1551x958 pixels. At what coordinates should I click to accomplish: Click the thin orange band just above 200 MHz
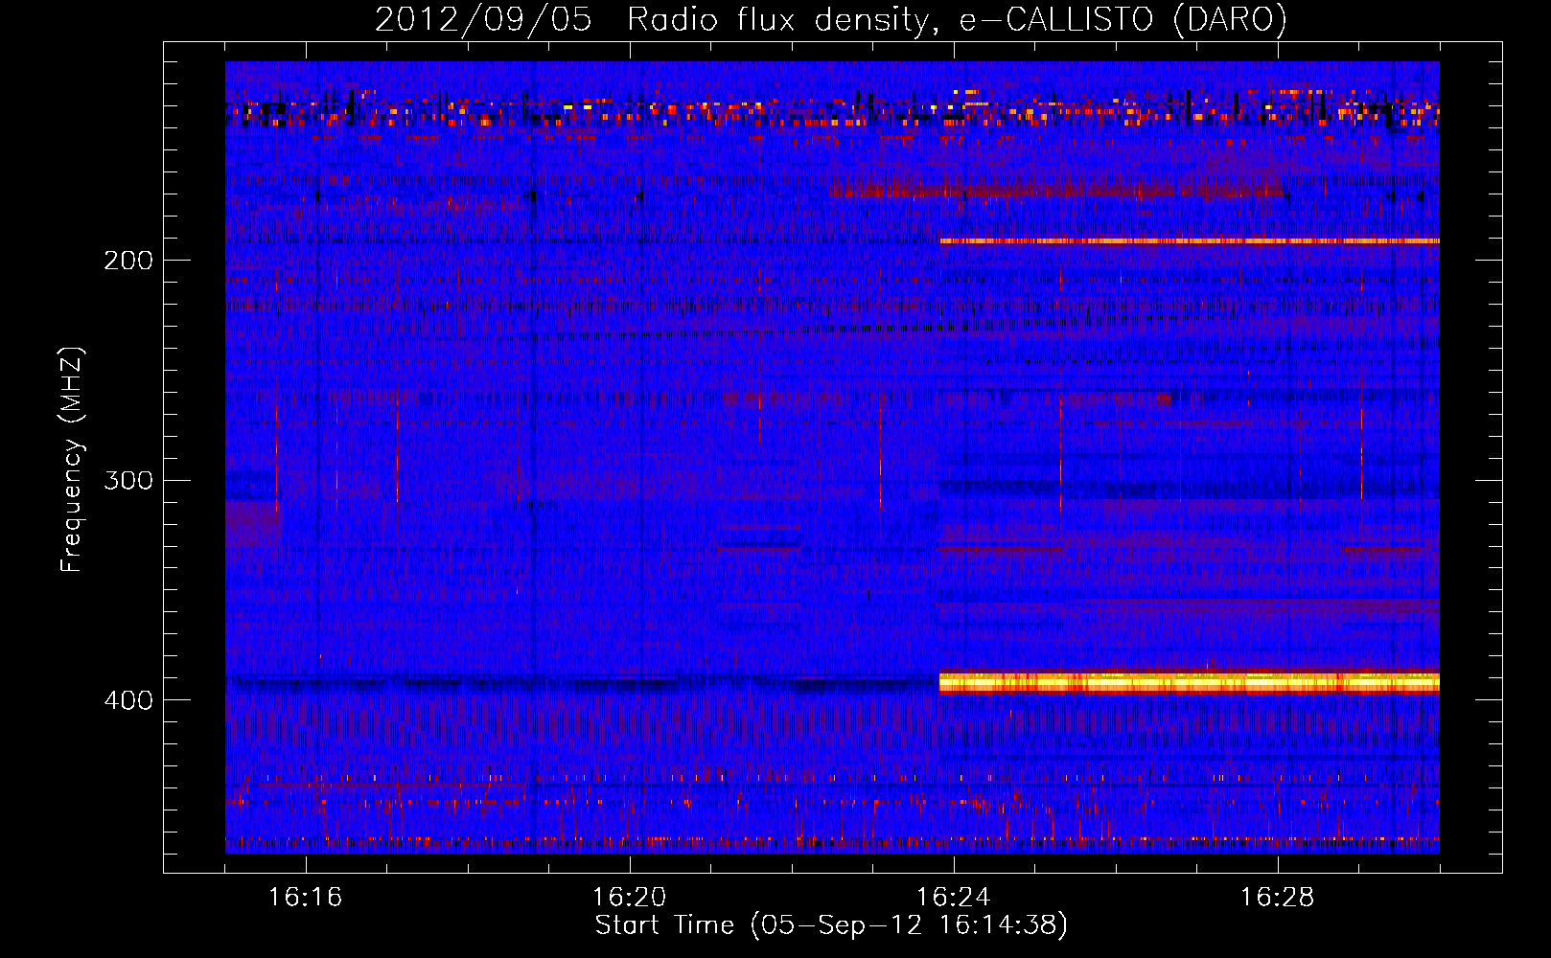[1189, 241]
